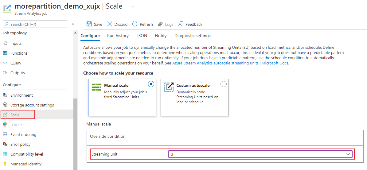The image size is (367, 170).
Task: Open the Streaming unit dropdown
Action: point(348,154)
